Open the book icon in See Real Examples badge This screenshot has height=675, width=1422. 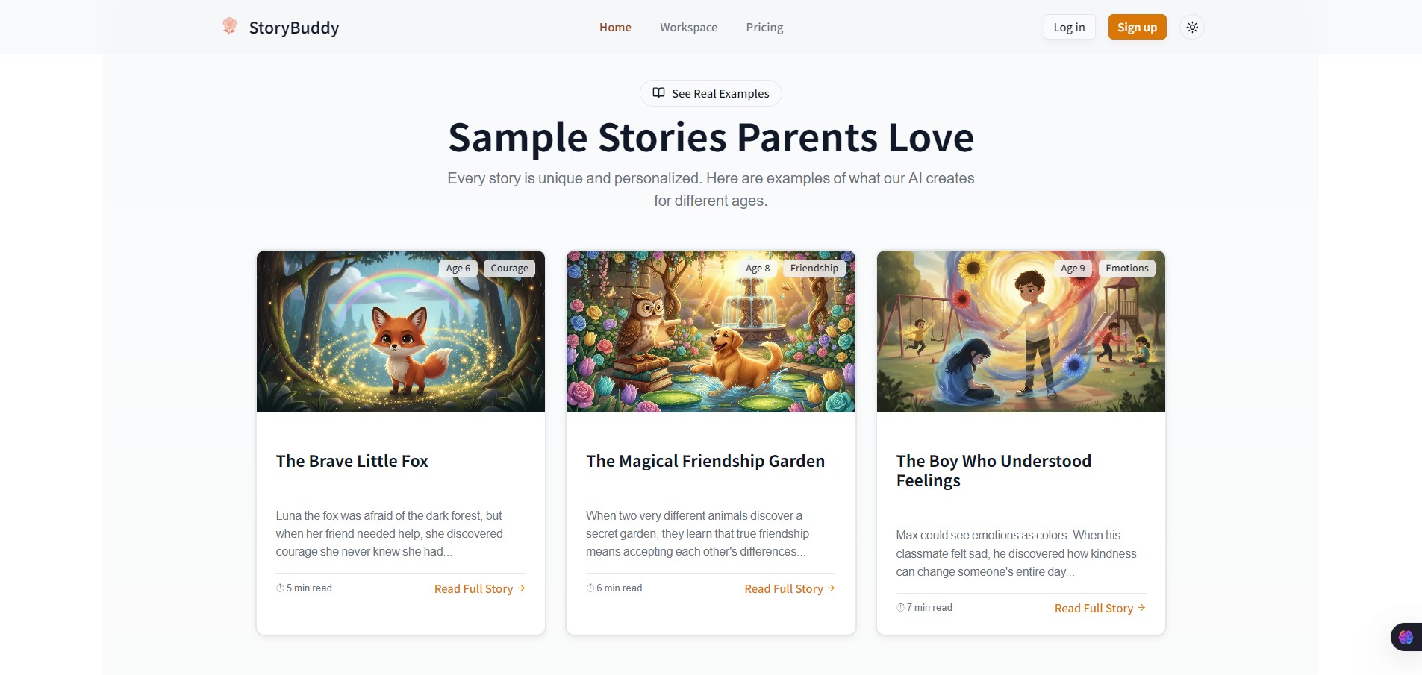point(658,92)
